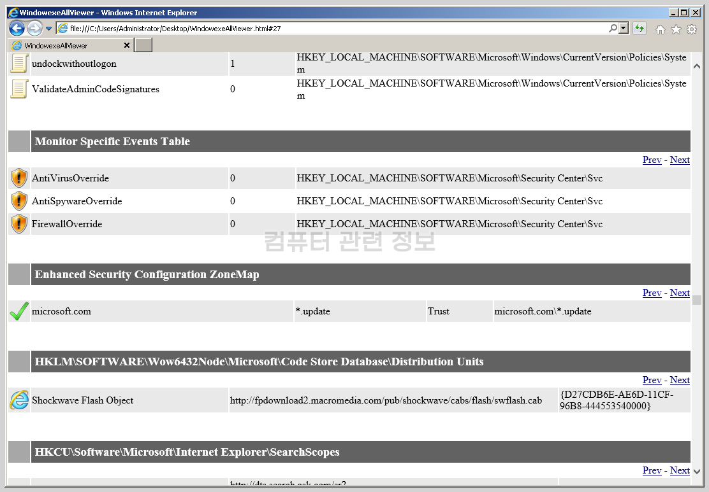Click Next link under Enhanced Security Configuration ZoneMap
Image resolution: width=709 pixels, height=492 pixels.
680,293
